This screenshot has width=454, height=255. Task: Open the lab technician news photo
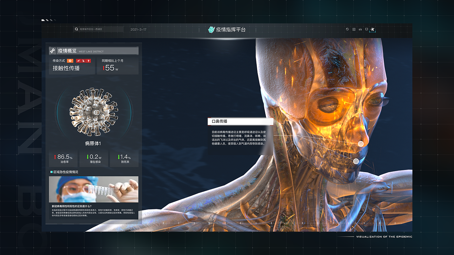[x=94, y=189]
